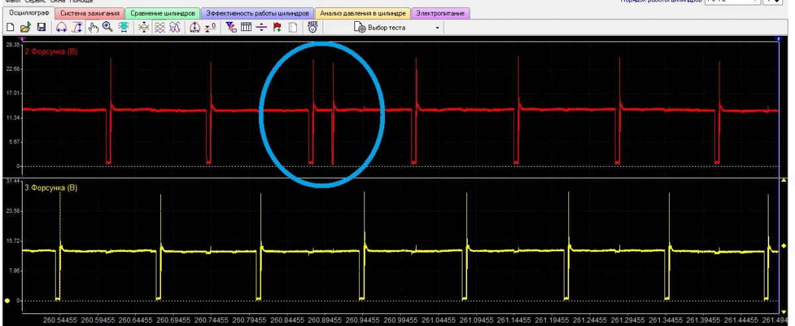Screen dimensions: 795x326
Task: Open the filter funnel tool
Action: coord(231,28)
